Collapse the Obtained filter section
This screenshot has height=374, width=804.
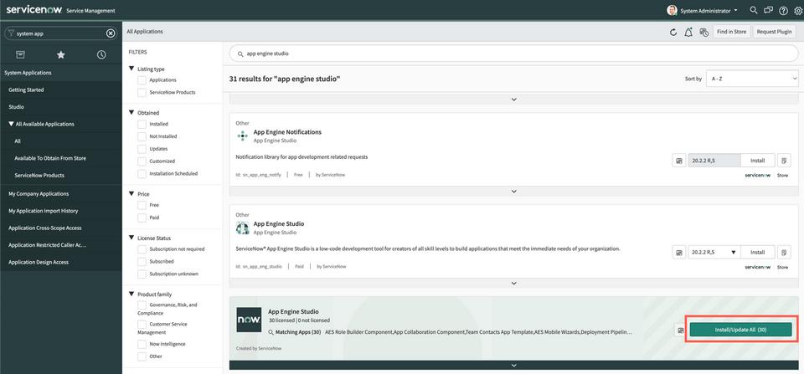coord(131,113)
